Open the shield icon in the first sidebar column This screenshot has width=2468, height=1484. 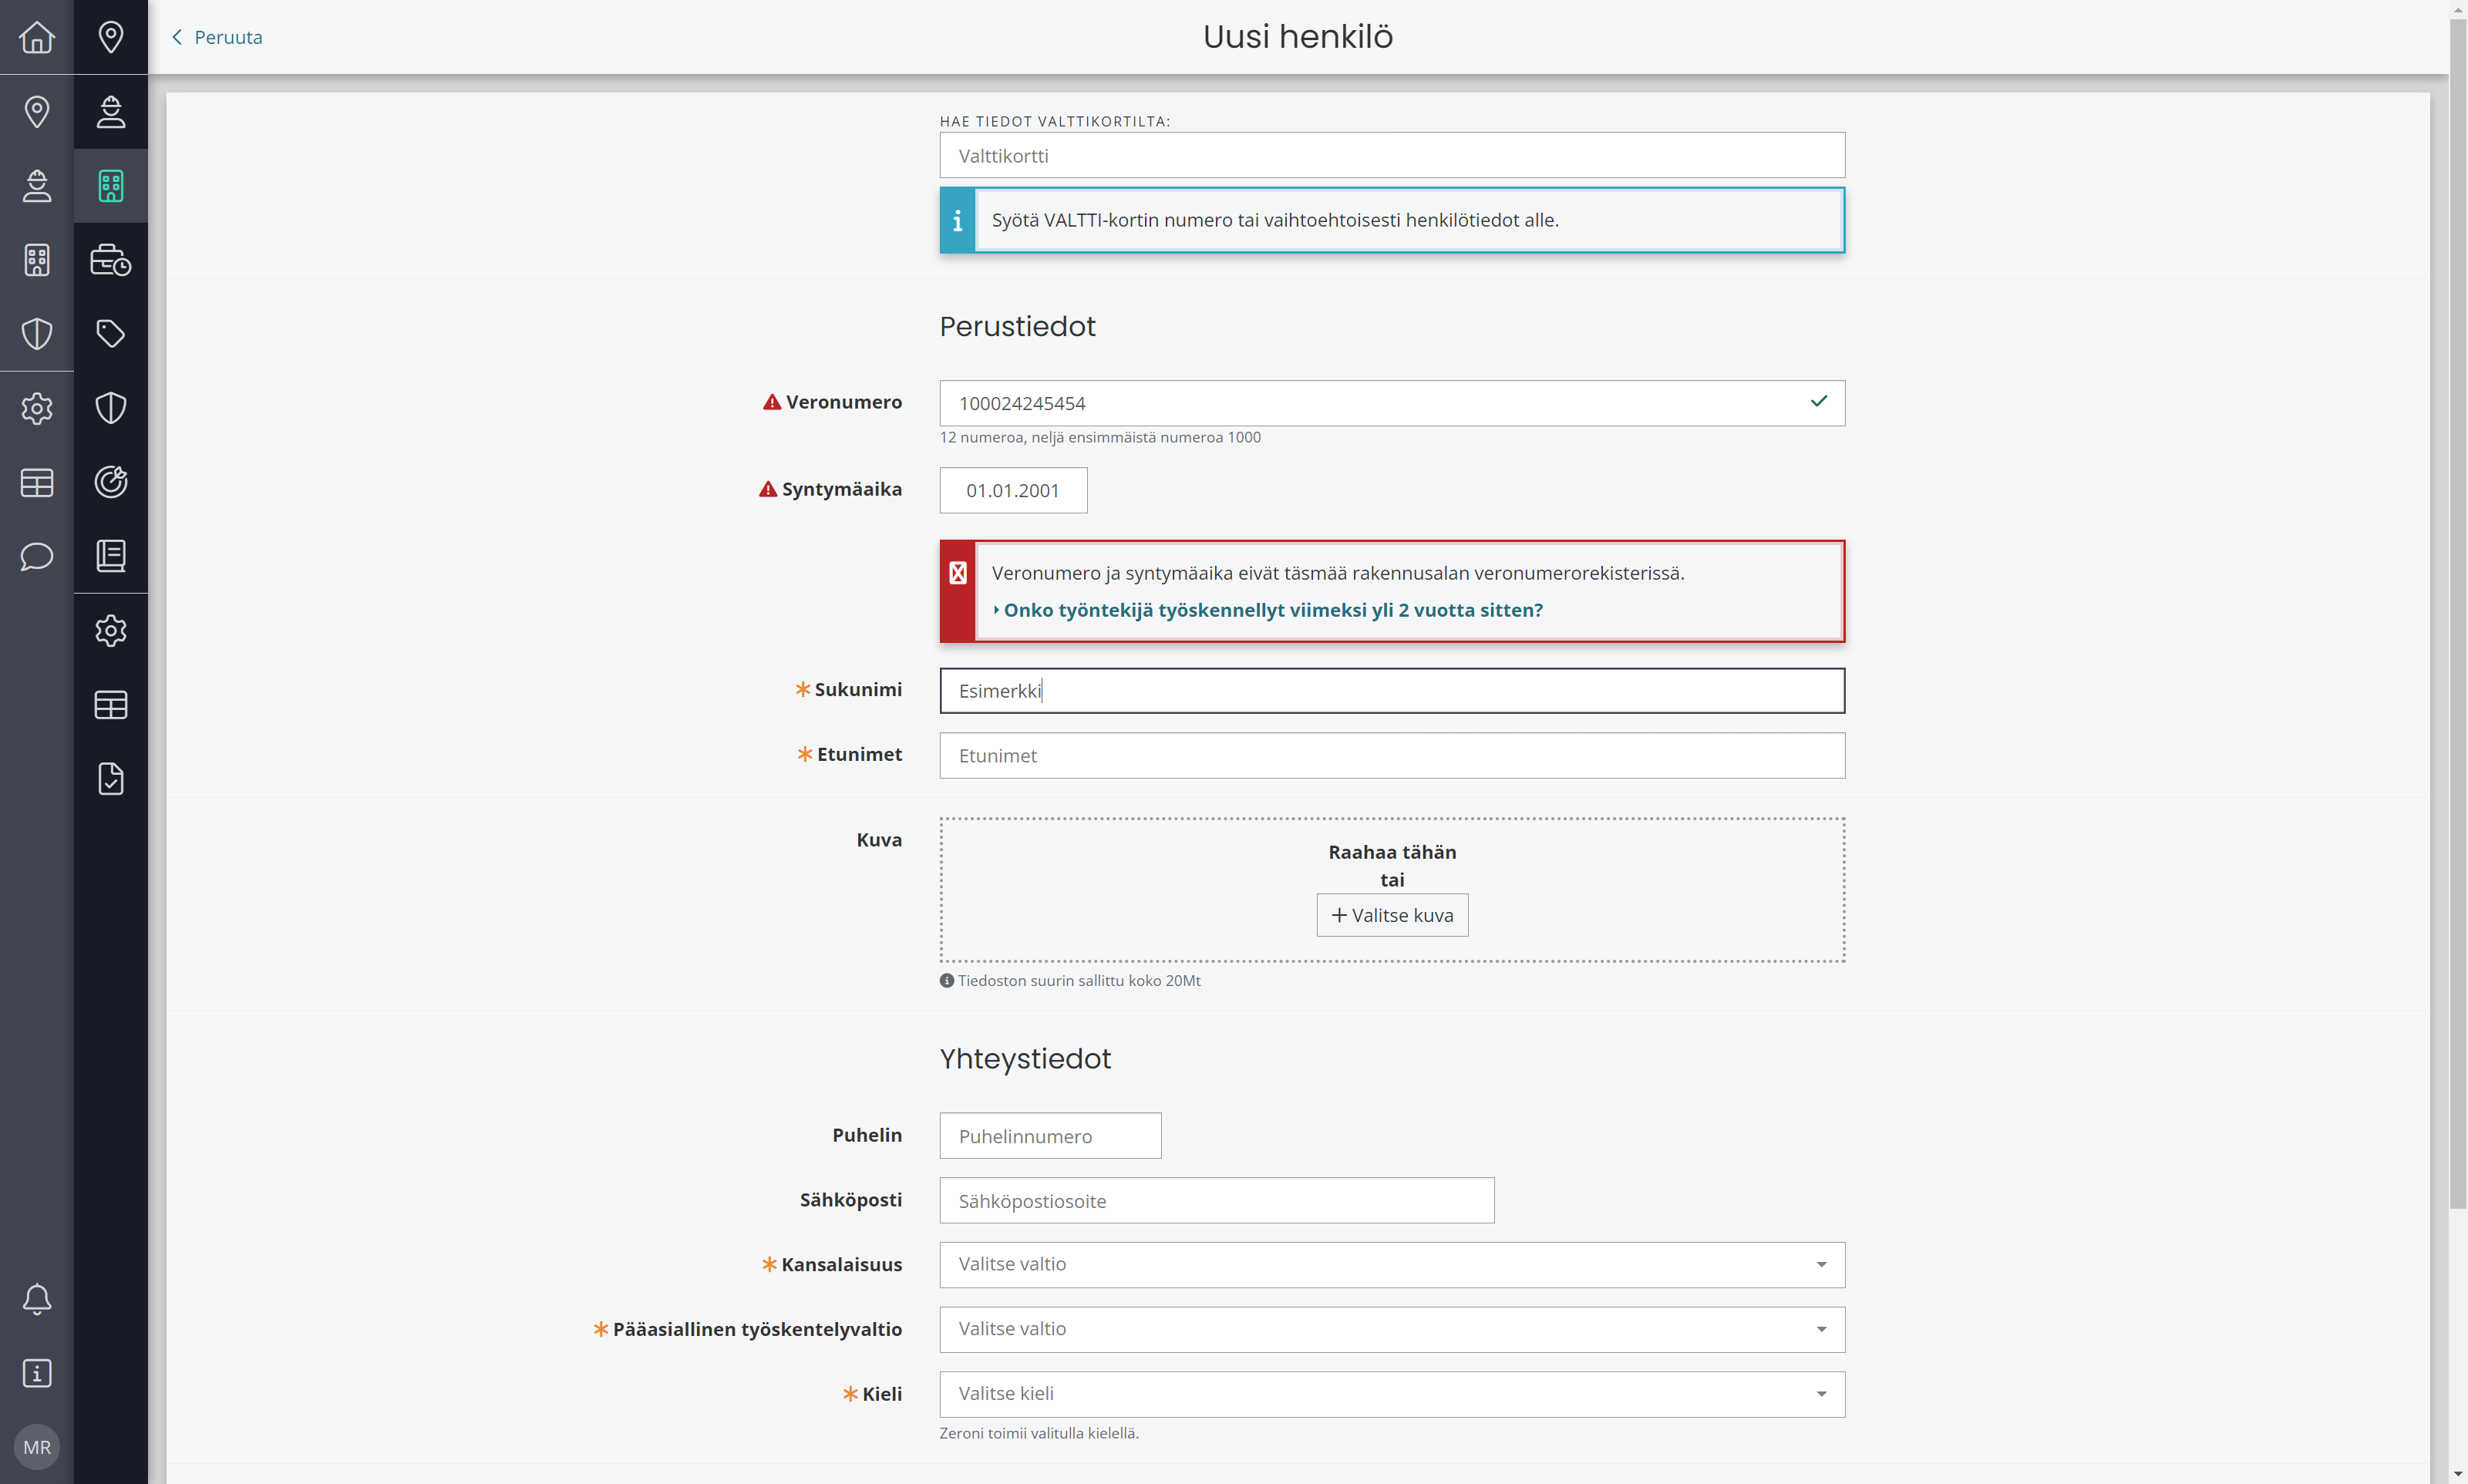[x=37, y=334]
